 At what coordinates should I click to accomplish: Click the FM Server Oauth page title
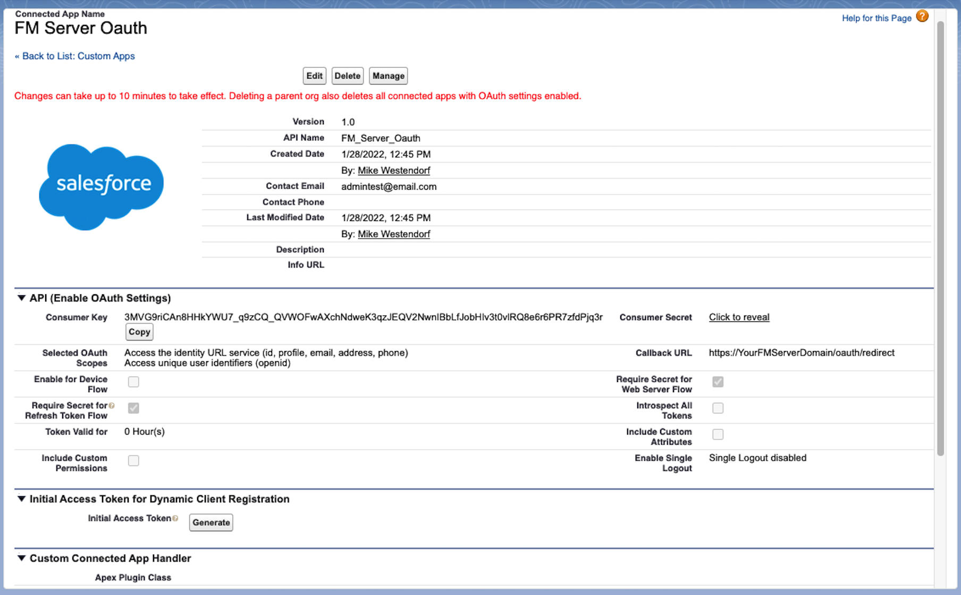point(81,28)
